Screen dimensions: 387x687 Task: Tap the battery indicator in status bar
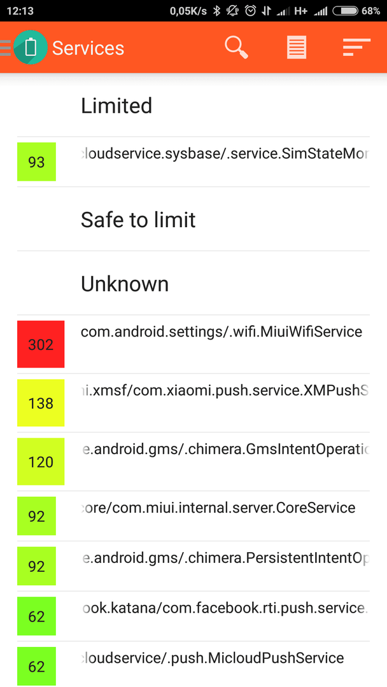pos(344,11)
